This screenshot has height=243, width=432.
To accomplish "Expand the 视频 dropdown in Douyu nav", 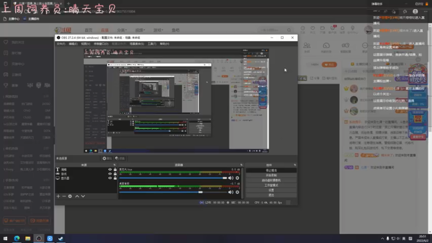I will click(140, 30).
